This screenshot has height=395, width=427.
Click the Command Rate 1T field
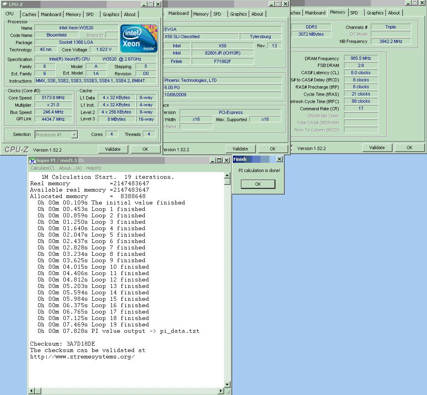coord(361,108)
